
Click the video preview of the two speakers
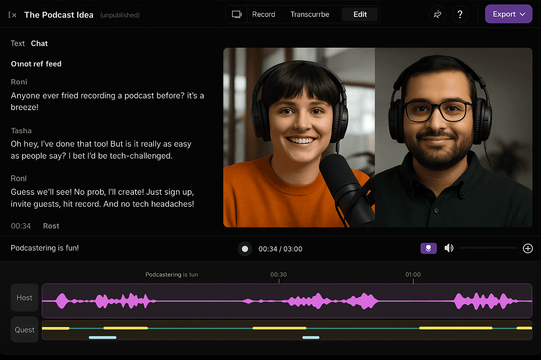pyautogui.click(x=378, y=137)
